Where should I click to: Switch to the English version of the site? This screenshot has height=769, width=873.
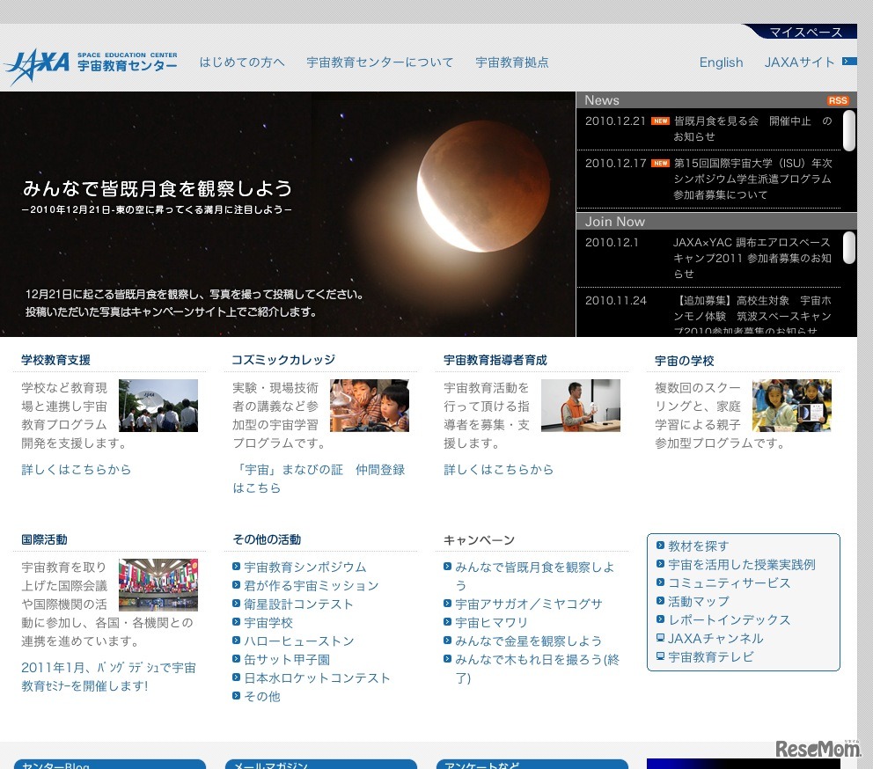(721, 62)
